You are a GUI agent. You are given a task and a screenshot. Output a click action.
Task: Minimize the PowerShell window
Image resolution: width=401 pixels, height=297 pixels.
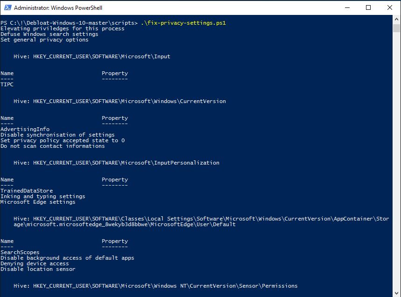[347, 8]
